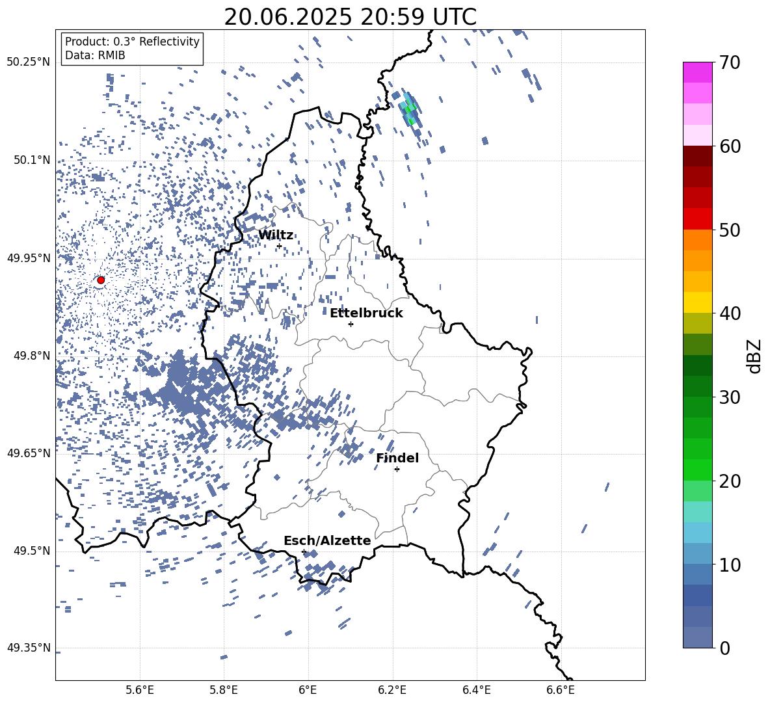Click the dark maroon colorbar segment below 60
770x703 pixels.
pyautogui.click(x=697, y=156)
